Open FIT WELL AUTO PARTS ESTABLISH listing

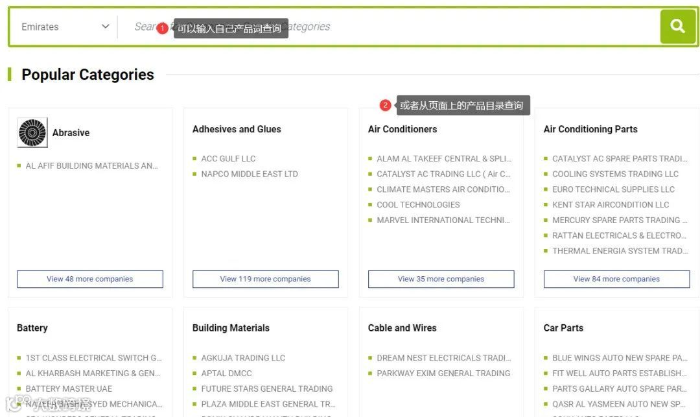point(620,374)
